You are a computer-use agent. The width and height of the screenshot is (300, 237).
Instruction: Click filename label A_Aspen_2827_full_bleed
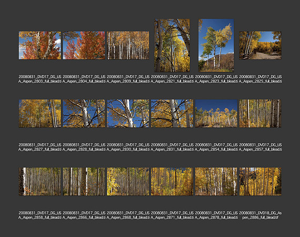pyautogui.click(x=40, y=150)
